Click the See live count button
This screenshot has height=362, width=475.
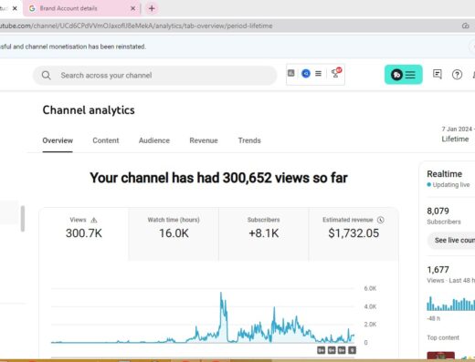[x=453, y=241]
